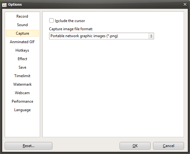Select the Save category
Screen dimensions: 190x154
22,67
